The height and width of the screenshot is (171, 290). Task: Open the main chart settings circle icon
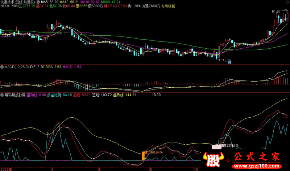tap(38, 2)
